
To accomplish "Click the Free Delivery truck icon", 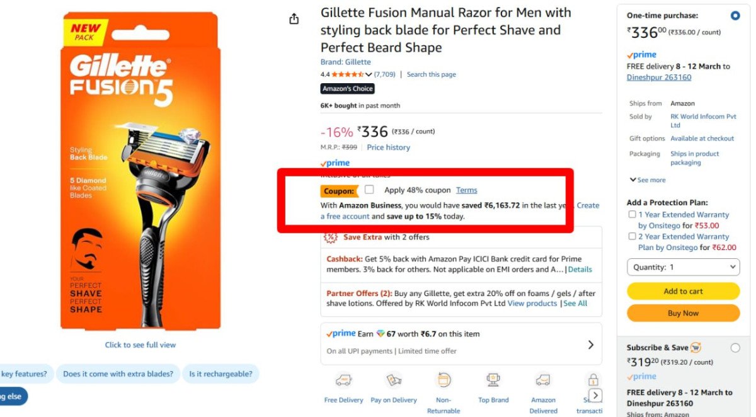I will (343, 380).
